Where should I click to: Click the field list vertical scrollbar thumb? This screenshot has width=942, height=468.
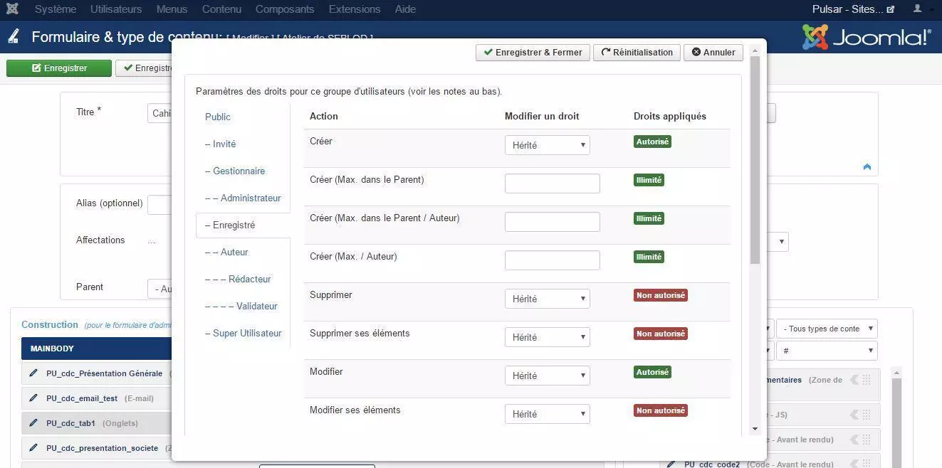point(896,423)
